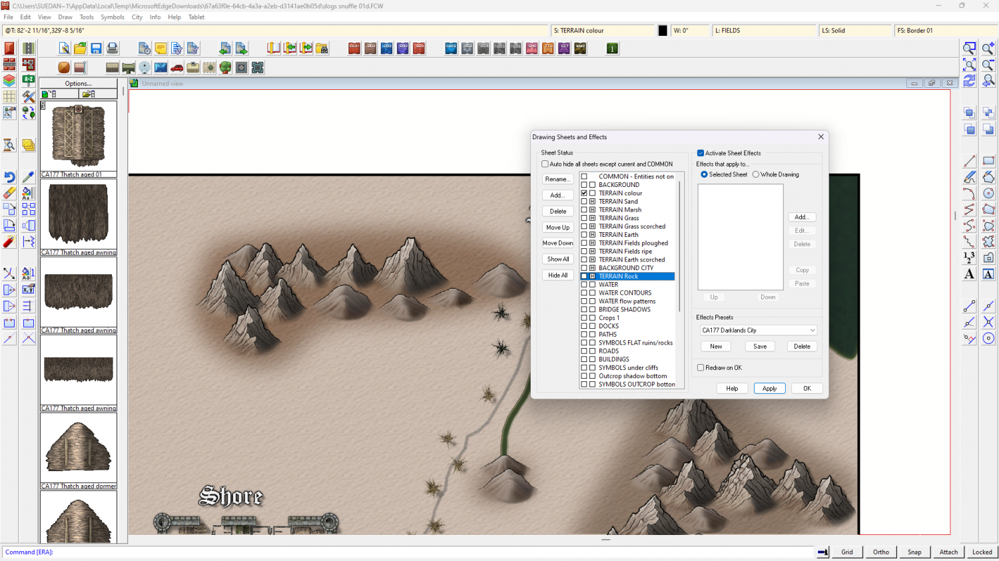Image resolution: width=999 pixels, height=561 pixels.
Task: Click the black current color swatch
Action: [663, 31]
